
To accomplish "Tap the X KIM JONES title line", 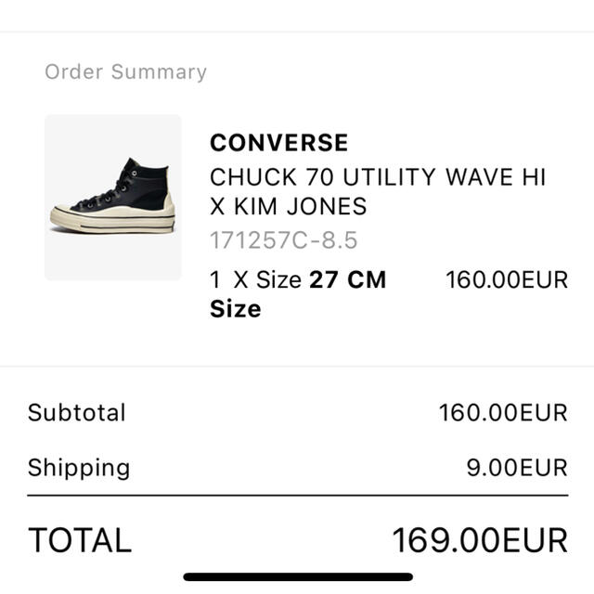I will [x=289, y=206].
